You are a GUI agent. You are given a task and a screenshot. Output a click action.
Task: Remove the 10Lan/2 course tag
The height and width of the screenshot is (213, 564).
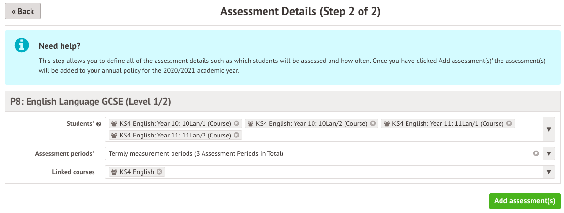coord(373,123)
